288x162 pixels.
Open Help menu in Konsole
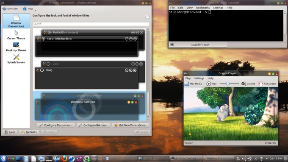pos(230,8)
